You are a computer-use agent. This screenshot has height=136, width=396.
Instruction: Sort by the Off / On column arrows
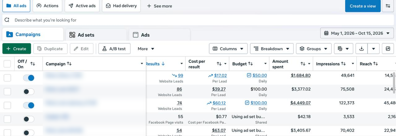(x=32, y=64)
